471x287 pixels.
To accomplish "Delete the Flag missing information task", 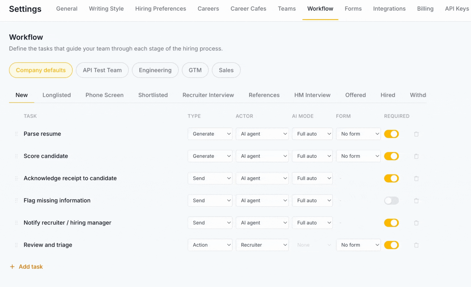I will point(416,200).
